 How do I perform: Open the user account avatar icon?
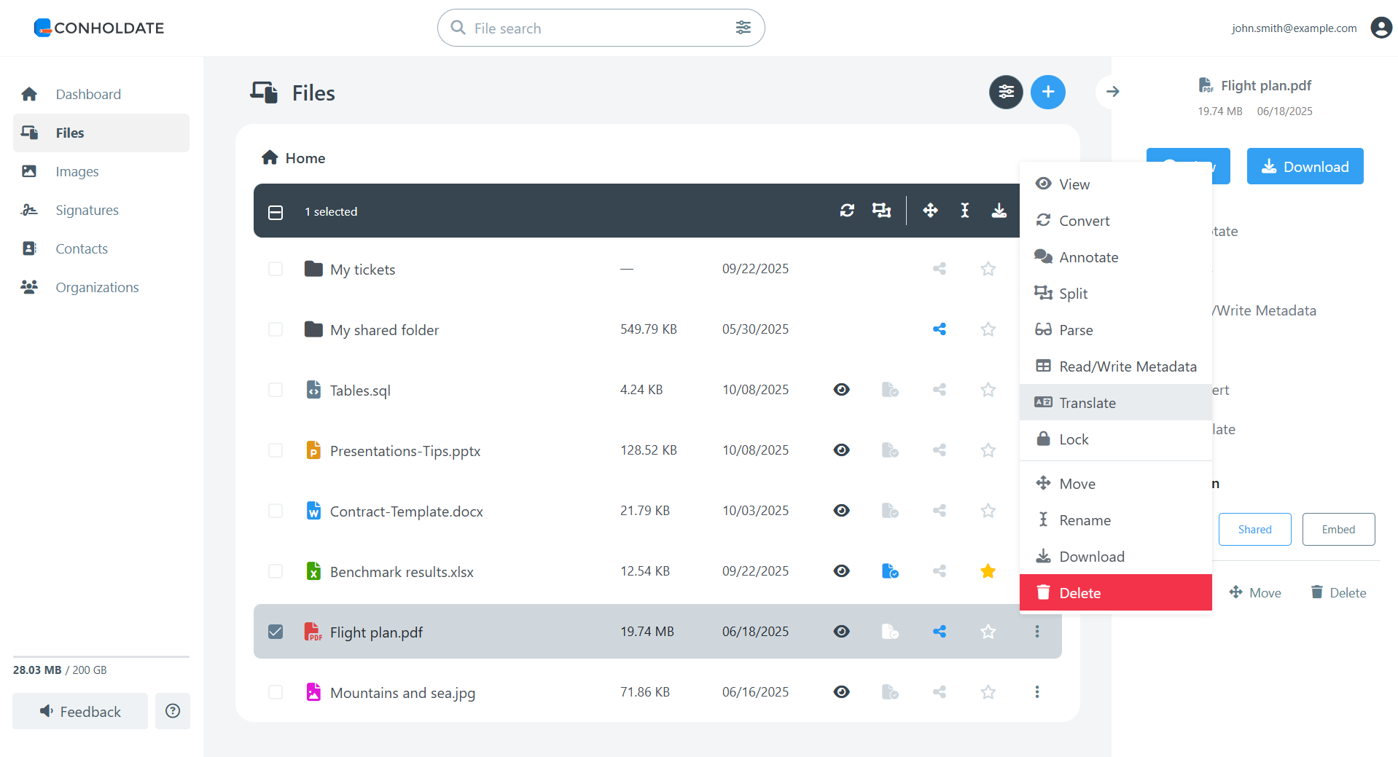[1381, 28]
